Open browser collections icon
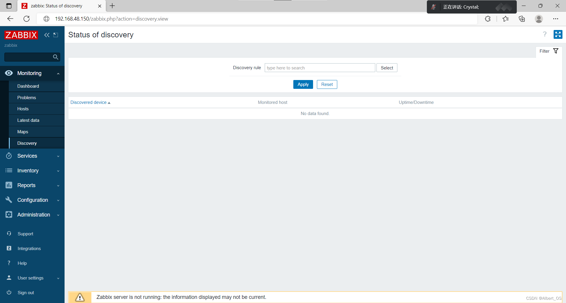This screenshot has height=303, width=566. pos(522,19)
